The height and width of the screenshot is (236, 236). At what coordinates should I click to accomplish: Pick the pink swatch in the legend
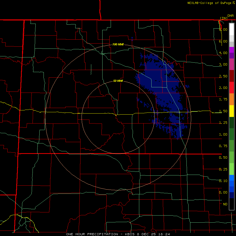click(232, 64)
